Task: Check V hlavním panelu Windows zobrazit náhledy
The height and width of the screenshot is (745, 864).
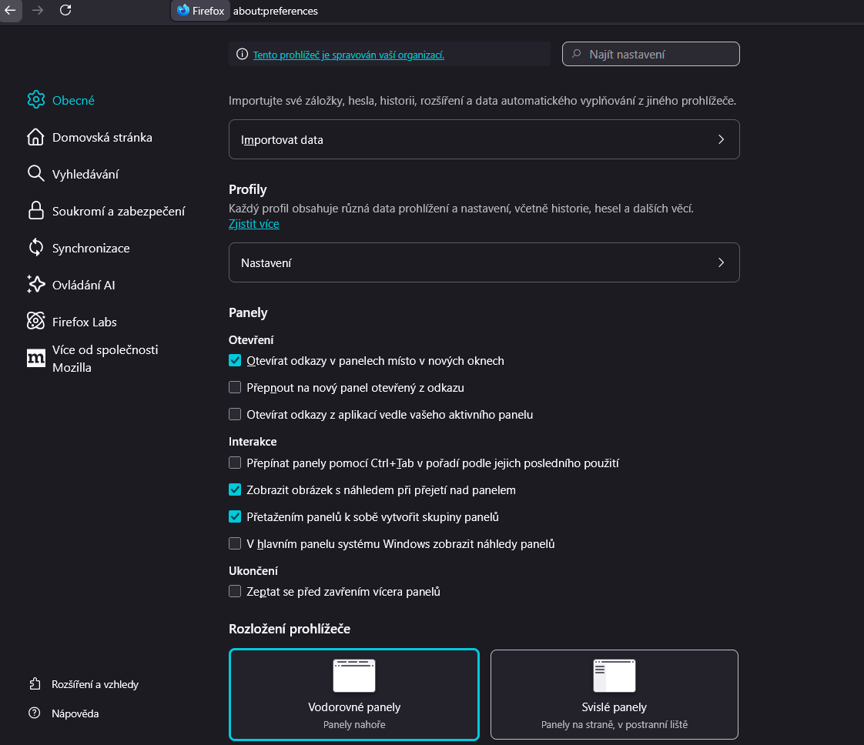Action: coord(235,543)
